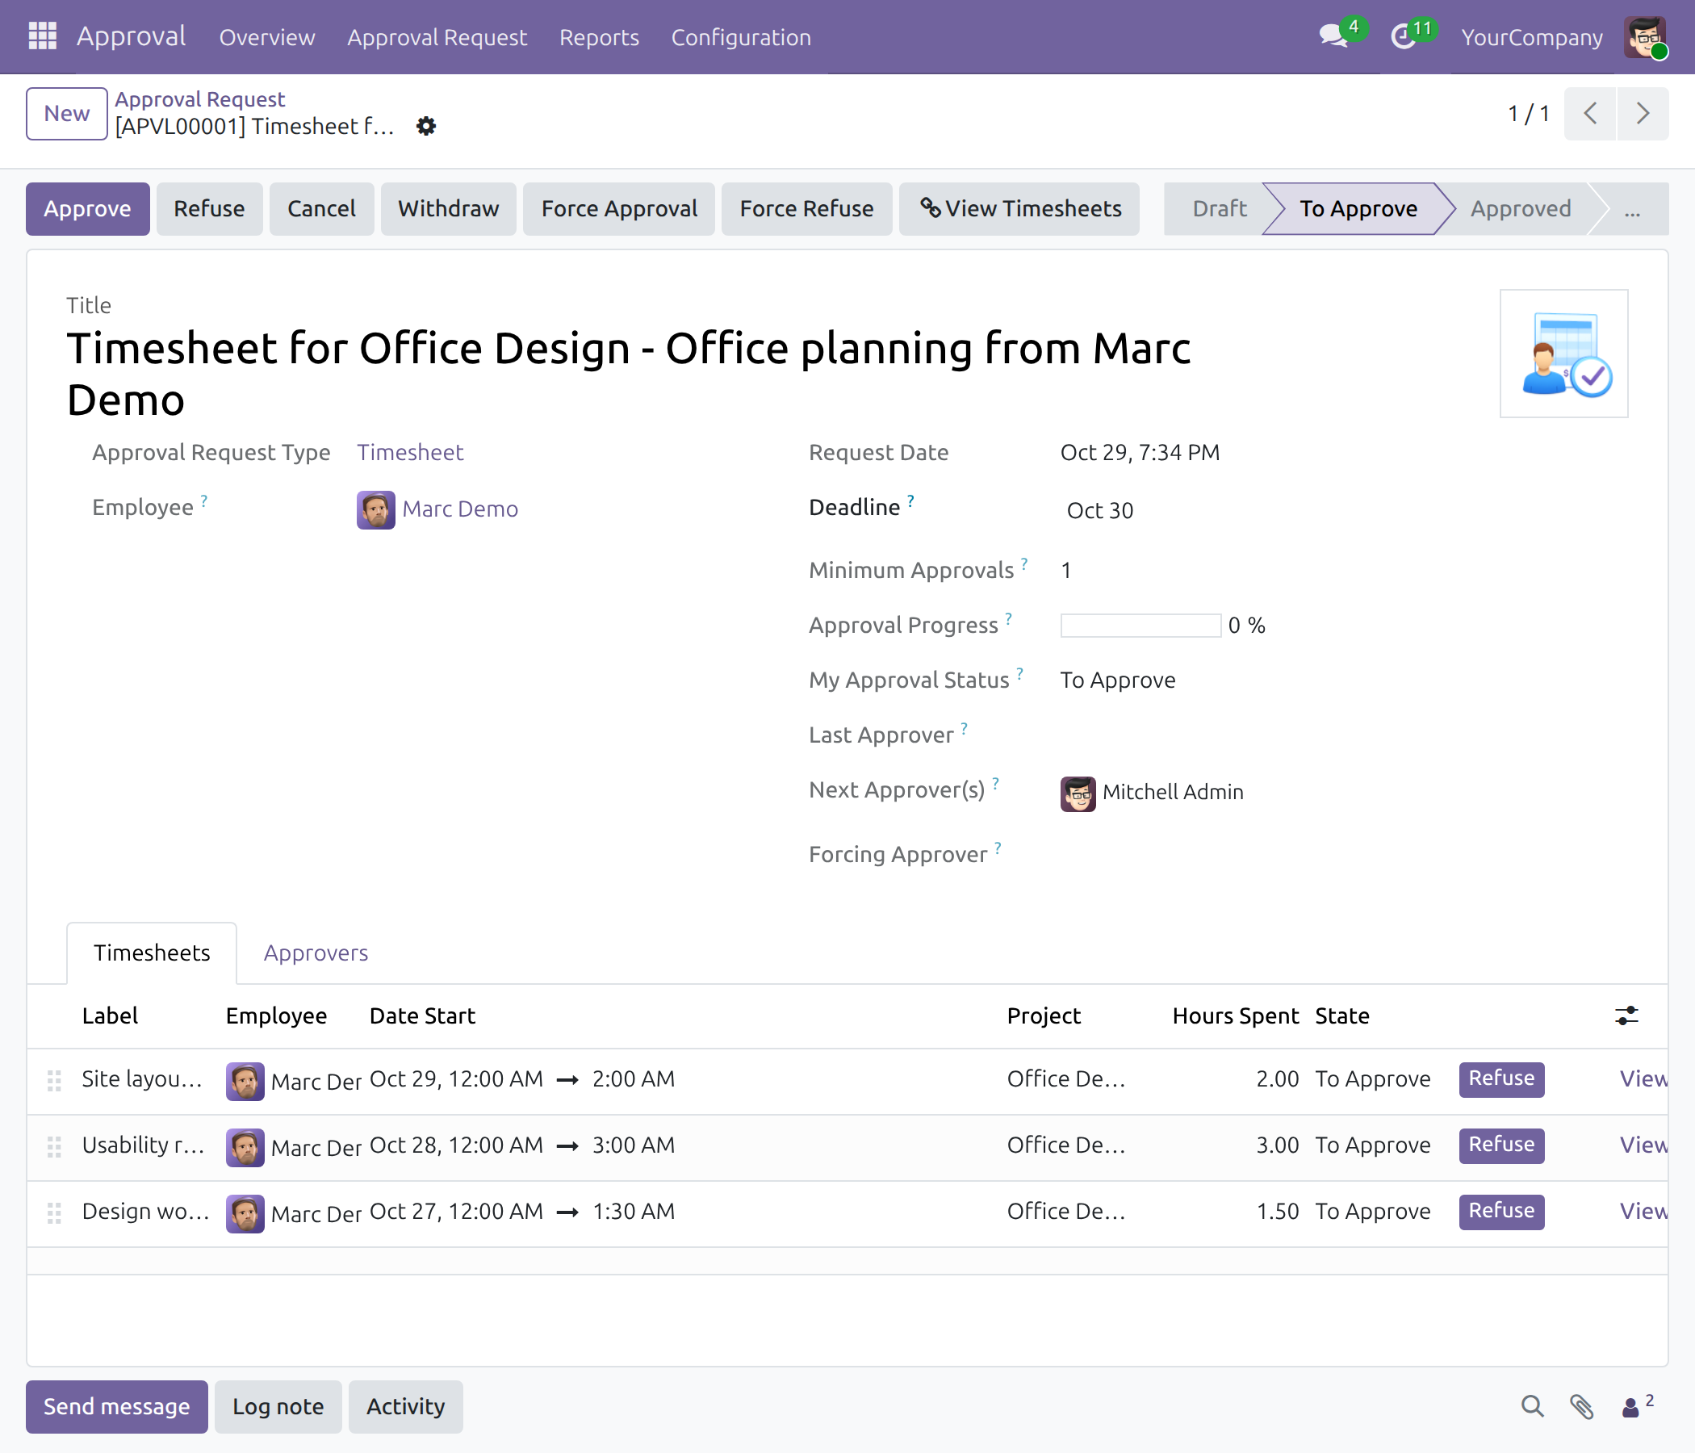This screenshot has width=1695, height=1453.
Task: Open the apps grid menu icon
Action: click(43, 36)
